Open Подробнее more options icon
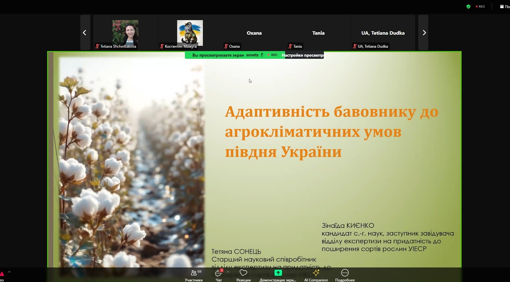510x282 pixels. click(345, 275)
